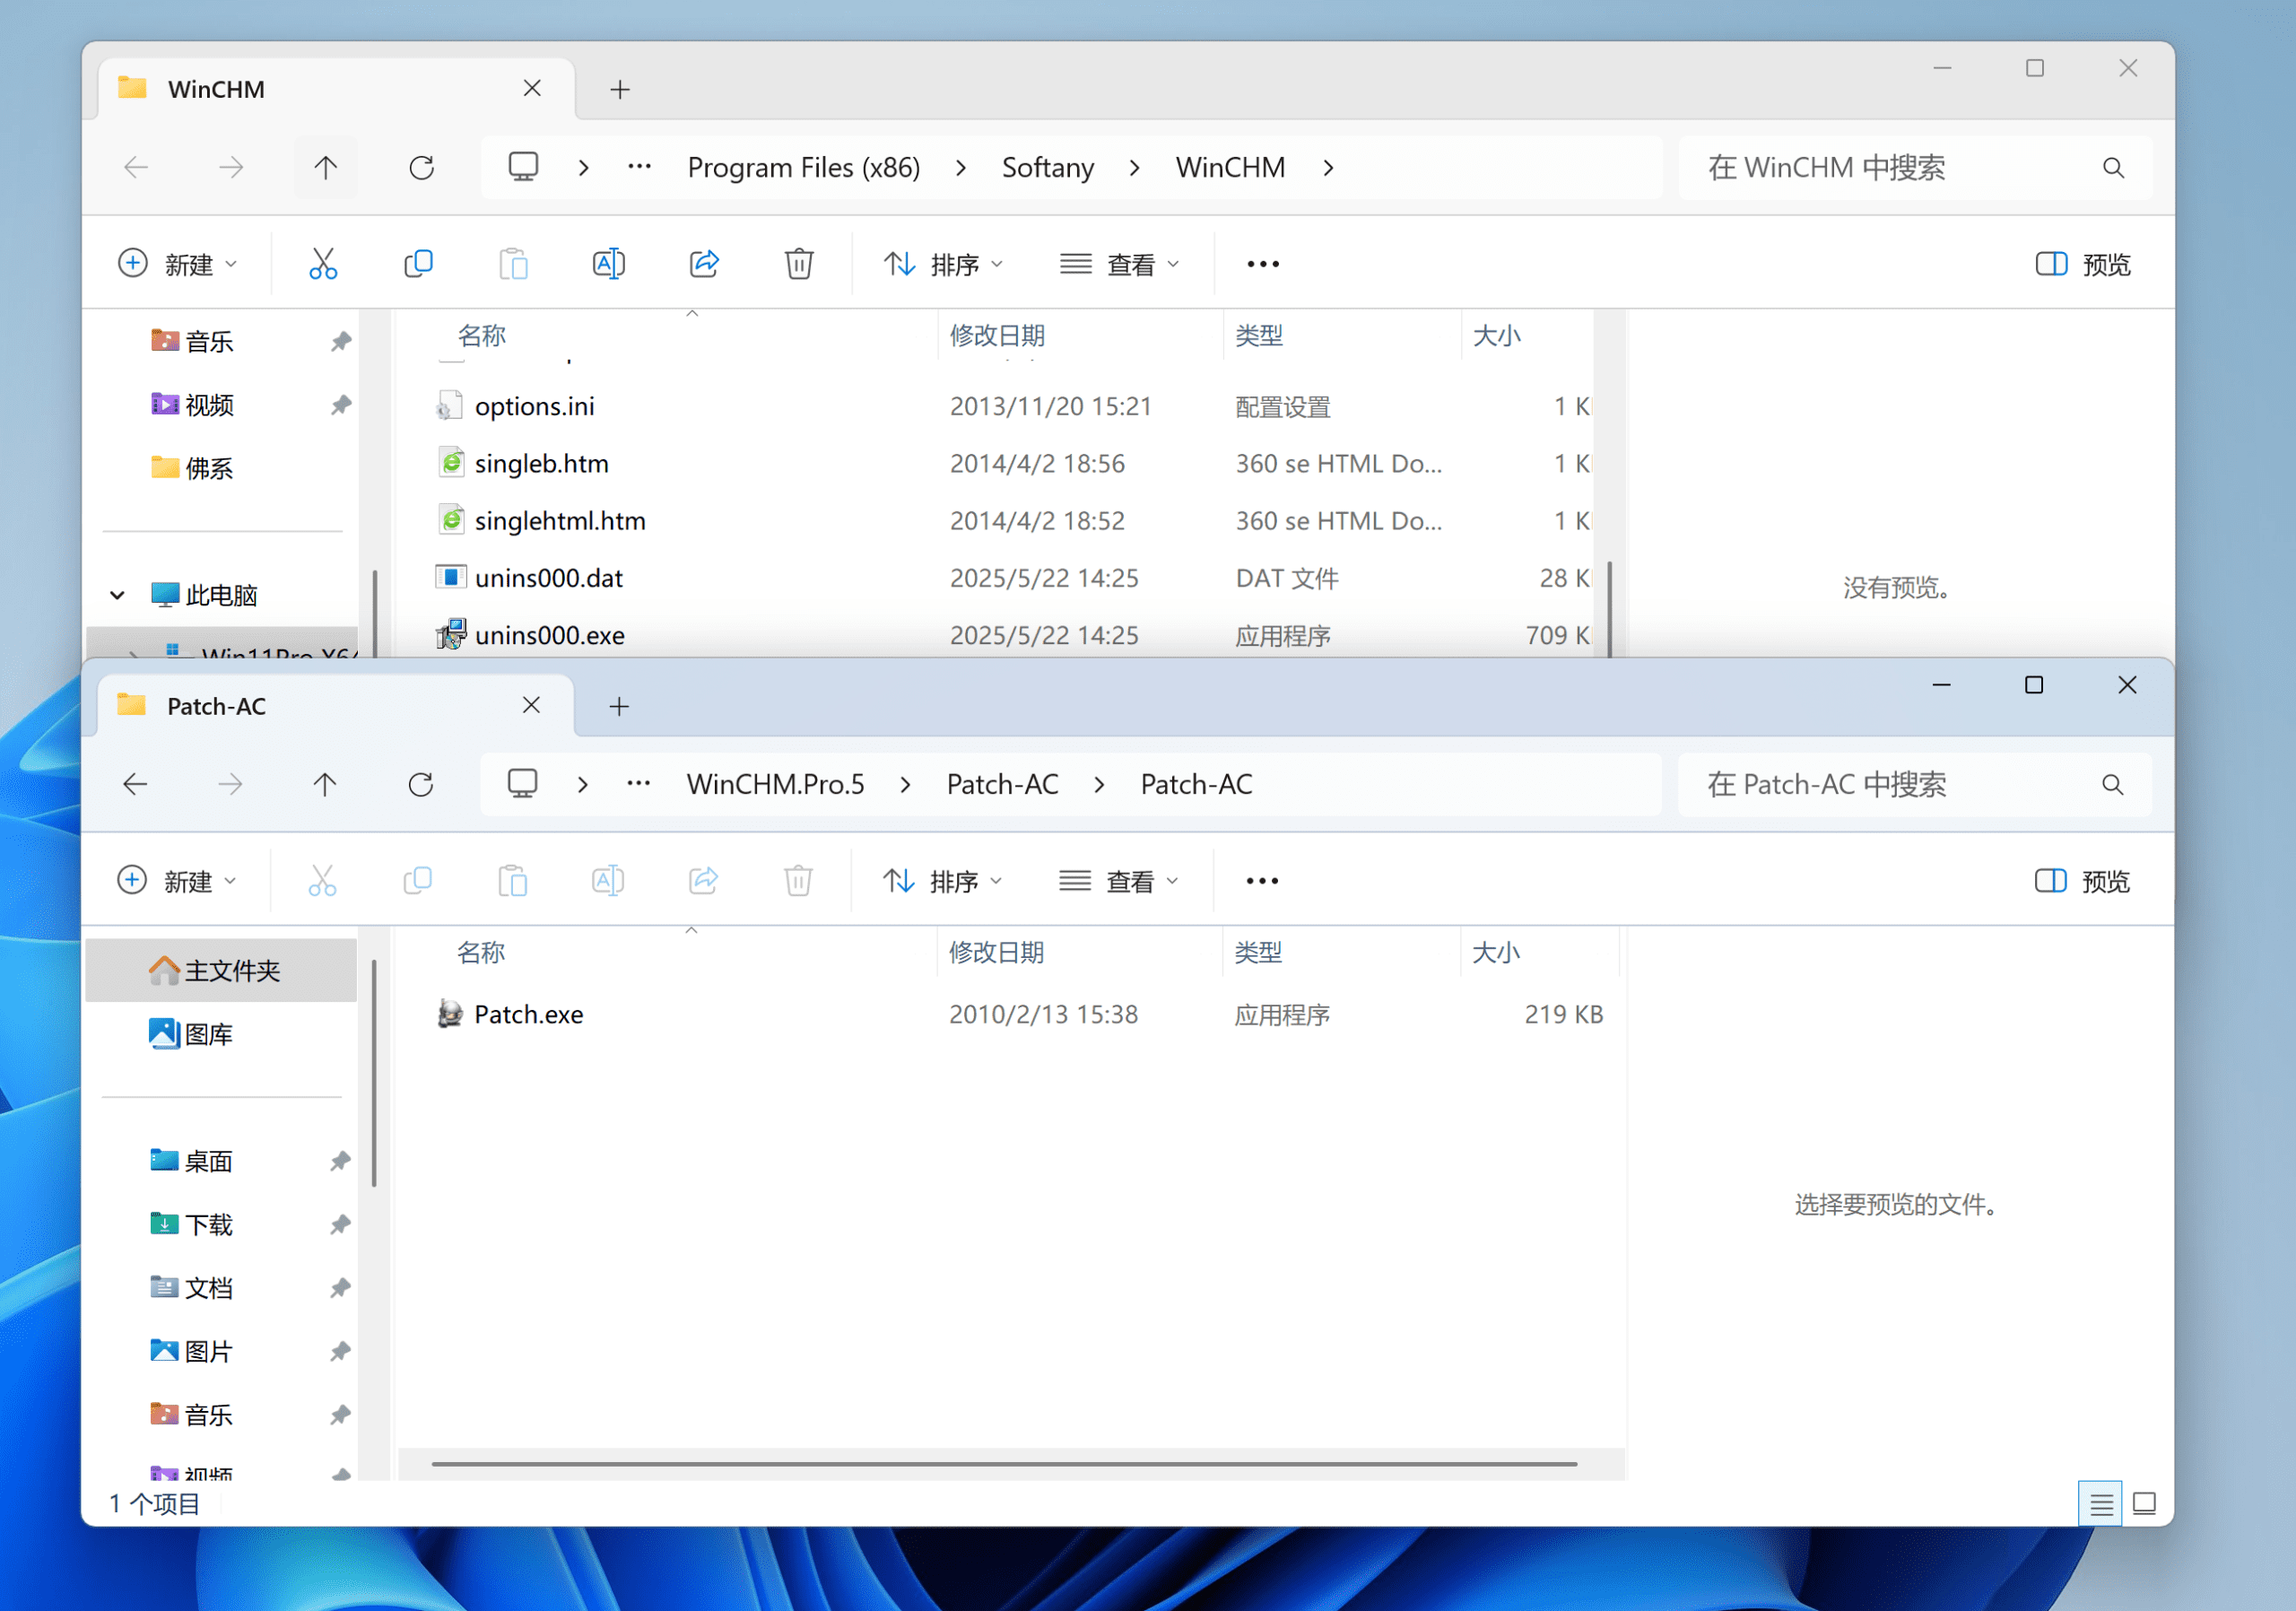
Task: Collapse the 此电脑 tree node
Action: 117,596
